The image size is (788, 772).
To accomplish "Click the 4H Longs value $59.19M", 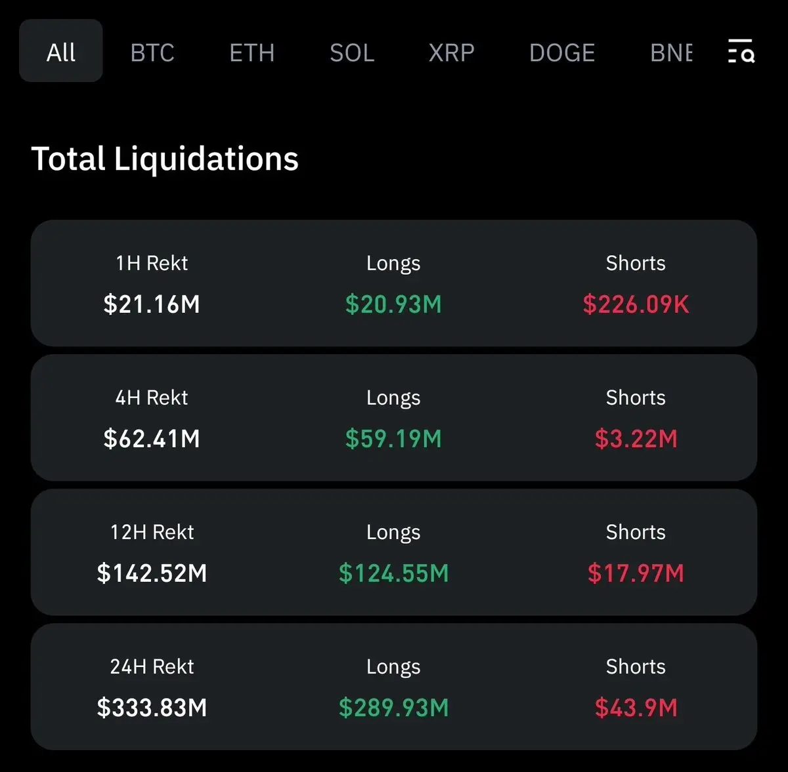I will coord(393,439).
